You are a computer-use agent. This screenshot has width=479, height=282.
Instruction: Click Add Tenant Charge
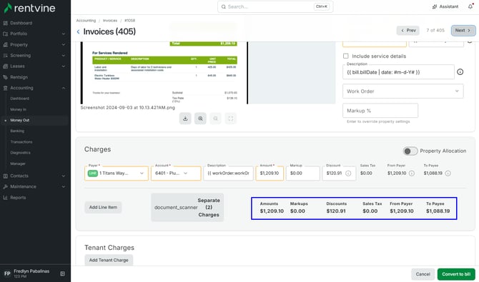pyautogui.click(x=109, y=260)
